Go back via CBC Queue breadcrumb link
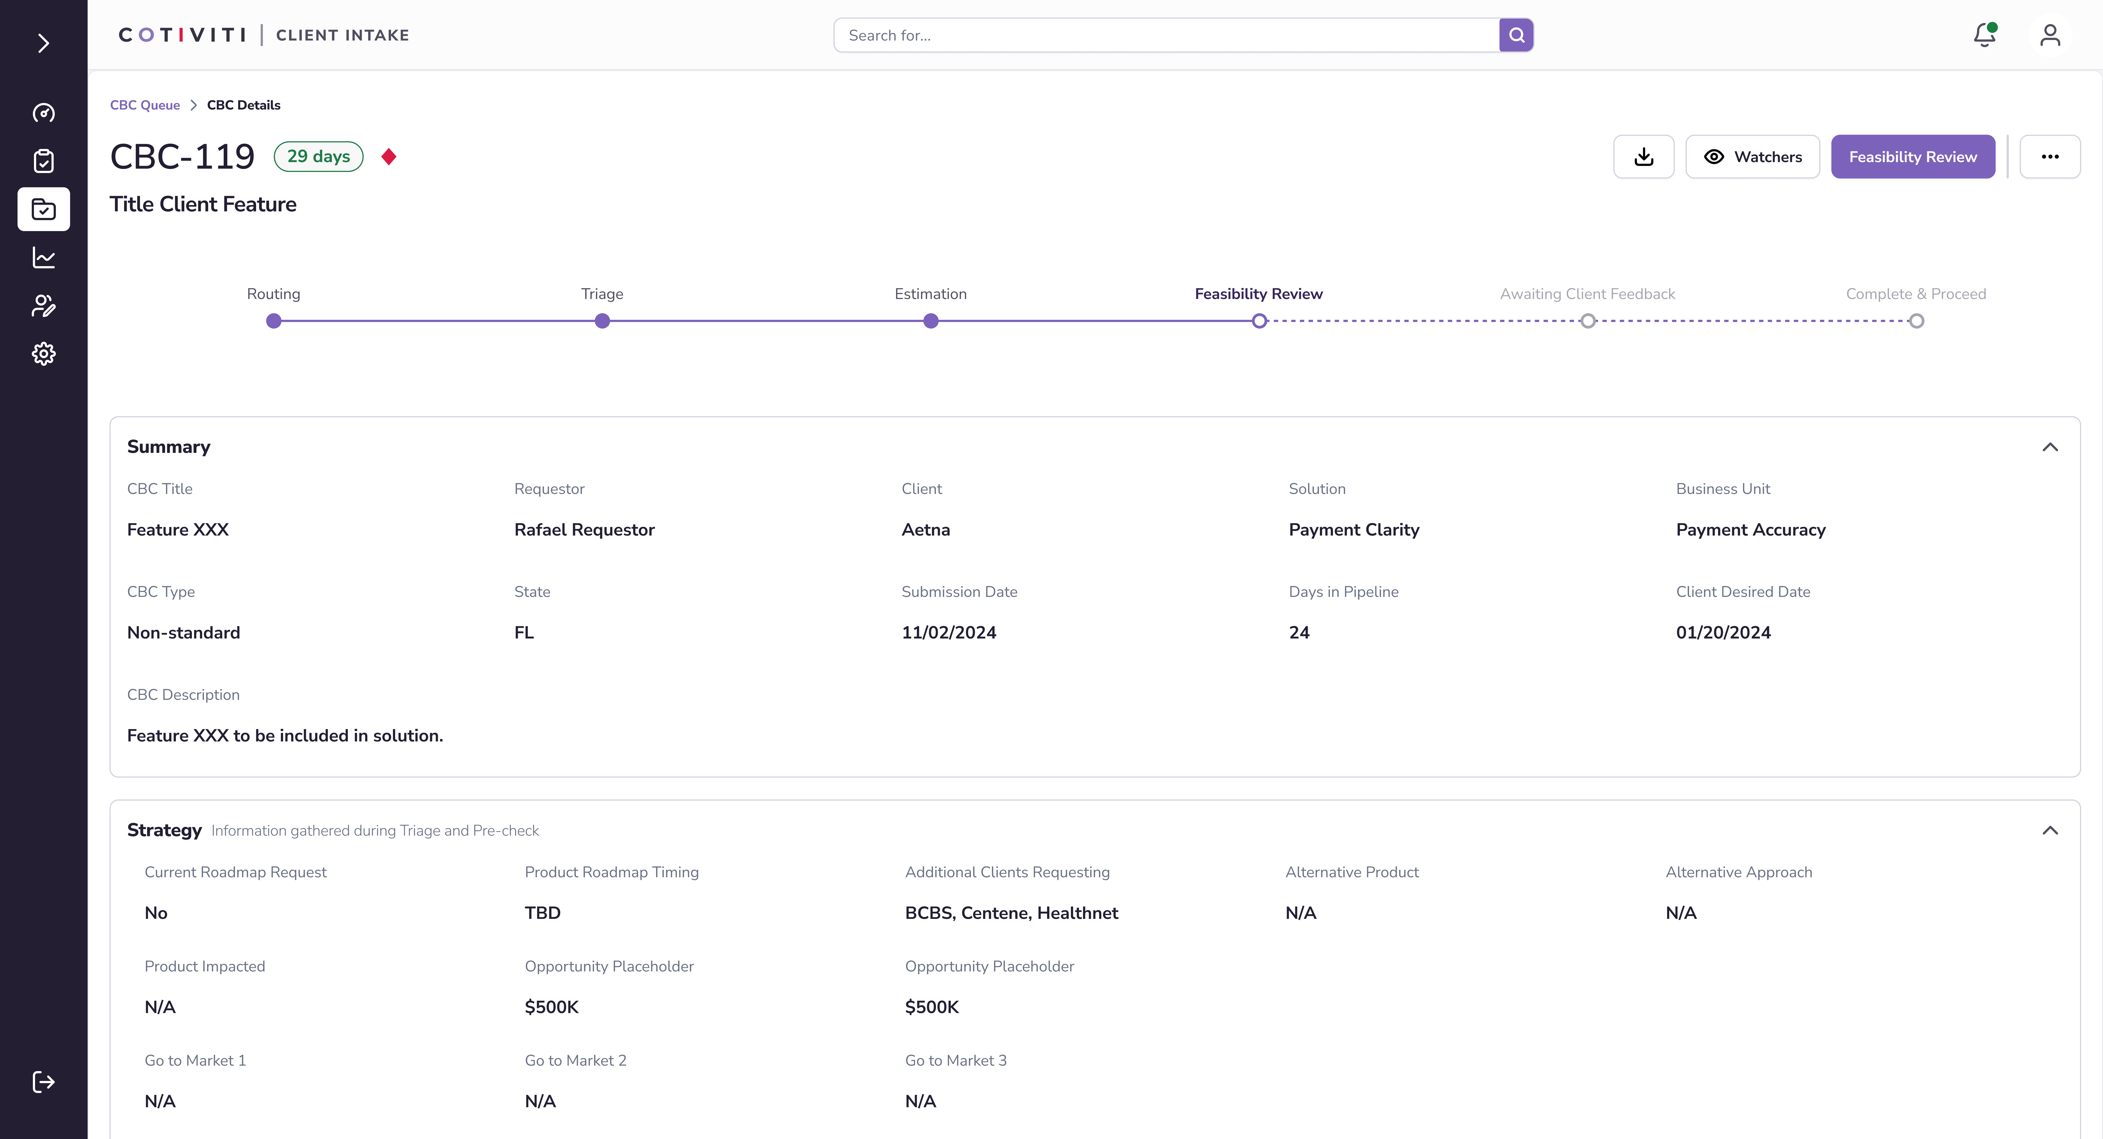The height and width of the screenshot is (1139, 2103). click(x=145, y=105)
